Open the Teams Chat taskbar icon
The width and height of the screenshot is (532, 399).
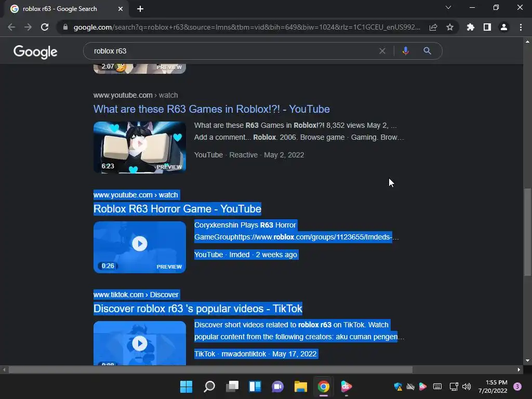point(277,387)
